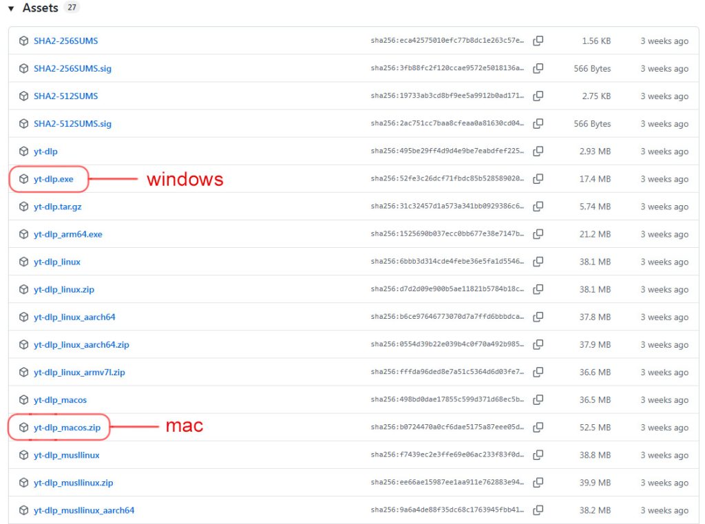Click the package icon beside yt-dlp_linux
The height and width of the screenshot is (524, 705).
[24, 262]
